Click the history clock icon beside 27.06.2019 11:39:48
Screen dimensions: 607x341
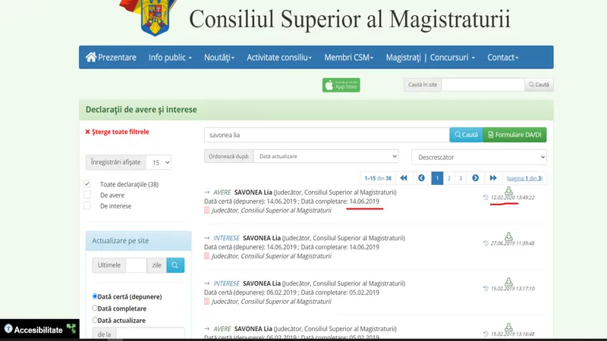(486, 242)
